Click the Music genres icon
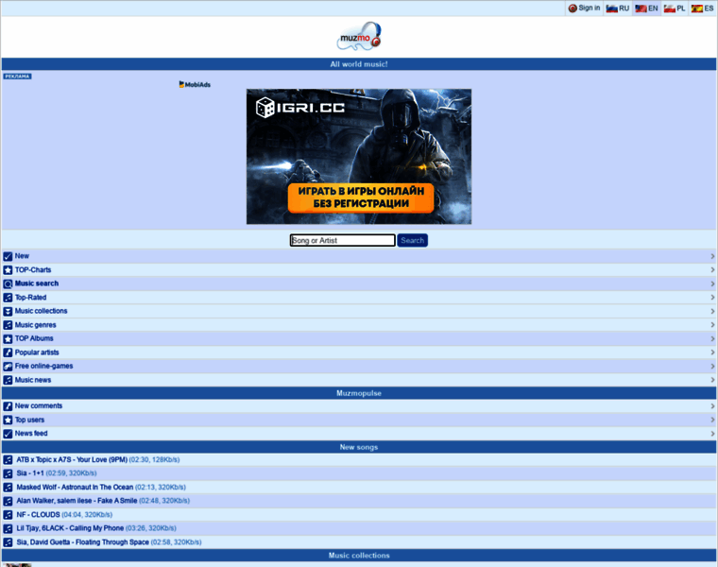The width and height of the screenshot is (718, 567). [x=8, y=325]
